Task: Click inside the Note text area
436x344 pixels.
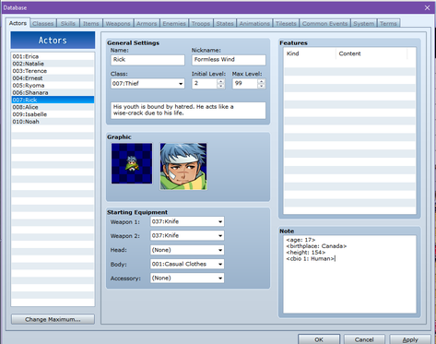Action: (349, 274)
